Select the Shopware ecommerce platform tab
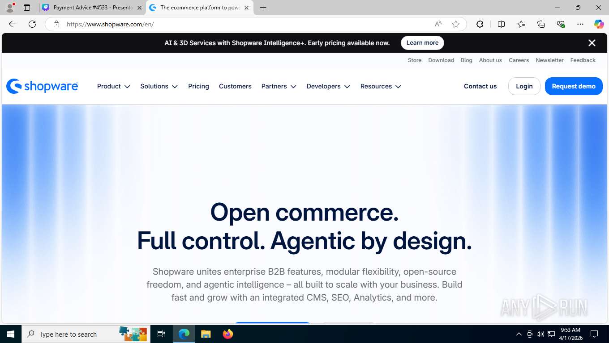609x343 pixels. click(200, 8)
